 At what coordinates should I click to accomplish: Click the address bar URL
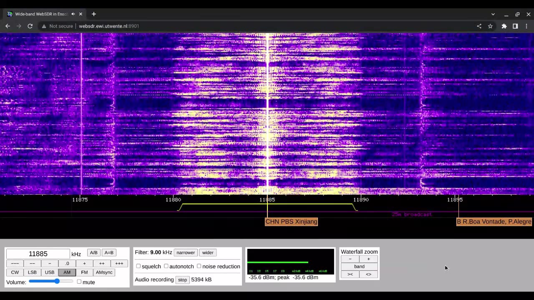point(109,26)
